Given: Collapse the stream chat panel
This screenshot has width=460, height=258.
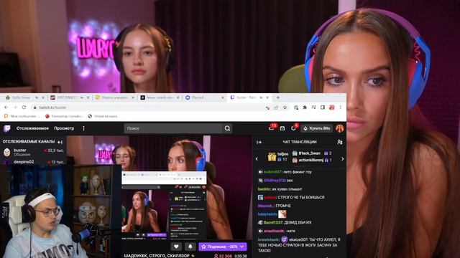Looking at the screenshot, I should pyautogui.click(x=259, y=142).
